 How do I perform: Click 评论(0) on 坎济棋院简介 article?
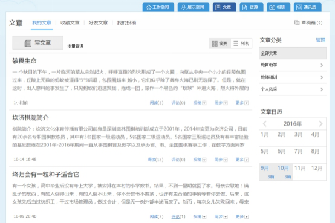(178, 160)
